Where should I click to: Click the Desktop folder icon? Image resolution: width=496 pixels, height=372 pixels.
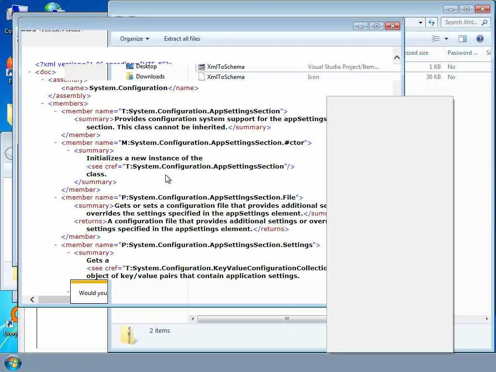tap(130, 66)
